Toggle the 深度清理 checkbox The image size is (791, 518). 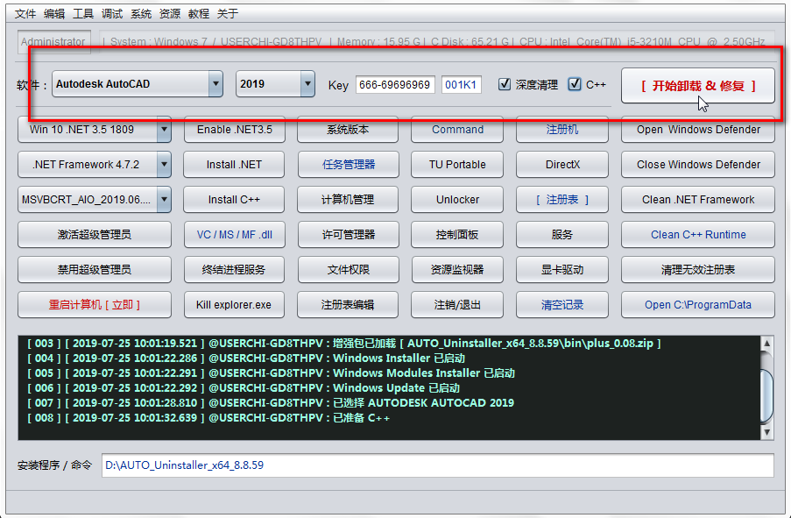click(x=505, y=84)
